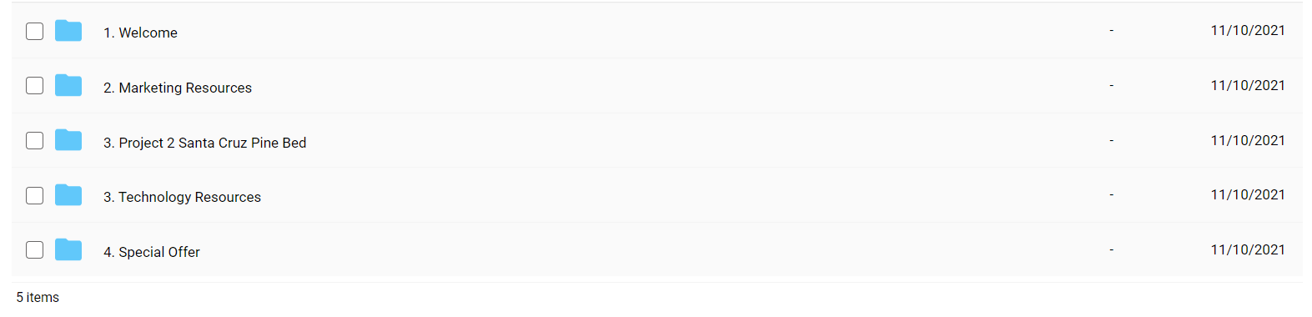
Task: Click the date of the Special Offer row
Action: (x=1248, y=249)
